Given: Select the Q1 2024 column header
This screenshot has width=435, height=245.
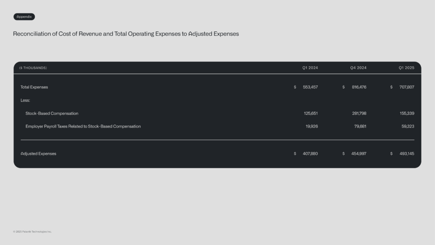Looking at the screenshot, I should click(310, 68).
